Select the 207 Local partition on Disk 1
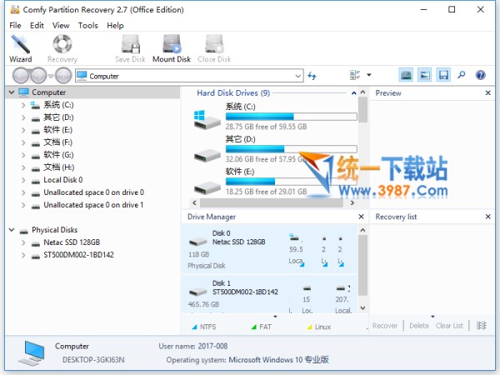This screenshot has width=500, height=375. [x=343, y=299]
